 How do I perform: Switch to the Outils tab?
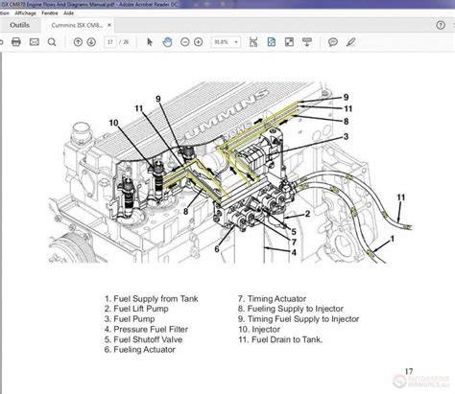coord(19,25)
